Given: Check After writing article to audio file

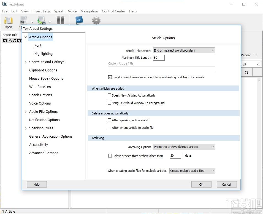Looking at the screenshot, I should [x=109, y=128].
